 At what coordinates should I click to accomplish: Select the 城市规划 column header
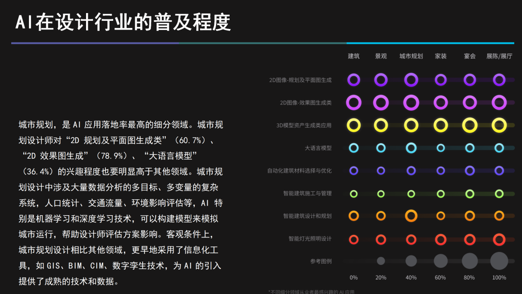point(411,56)
